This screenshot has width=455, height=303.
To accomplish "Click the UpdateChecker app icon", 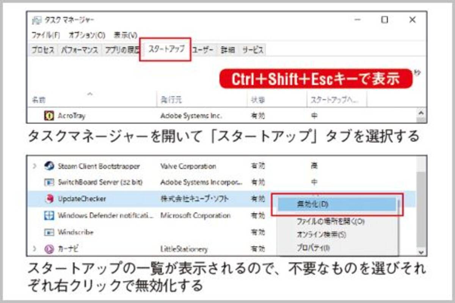I will coord(49,199).
